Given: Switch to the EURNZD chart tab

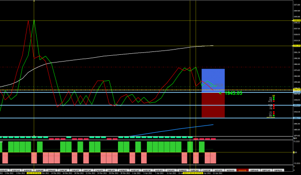Looking at the screenshot, I should pyautogui.click(x=183, y=170).
